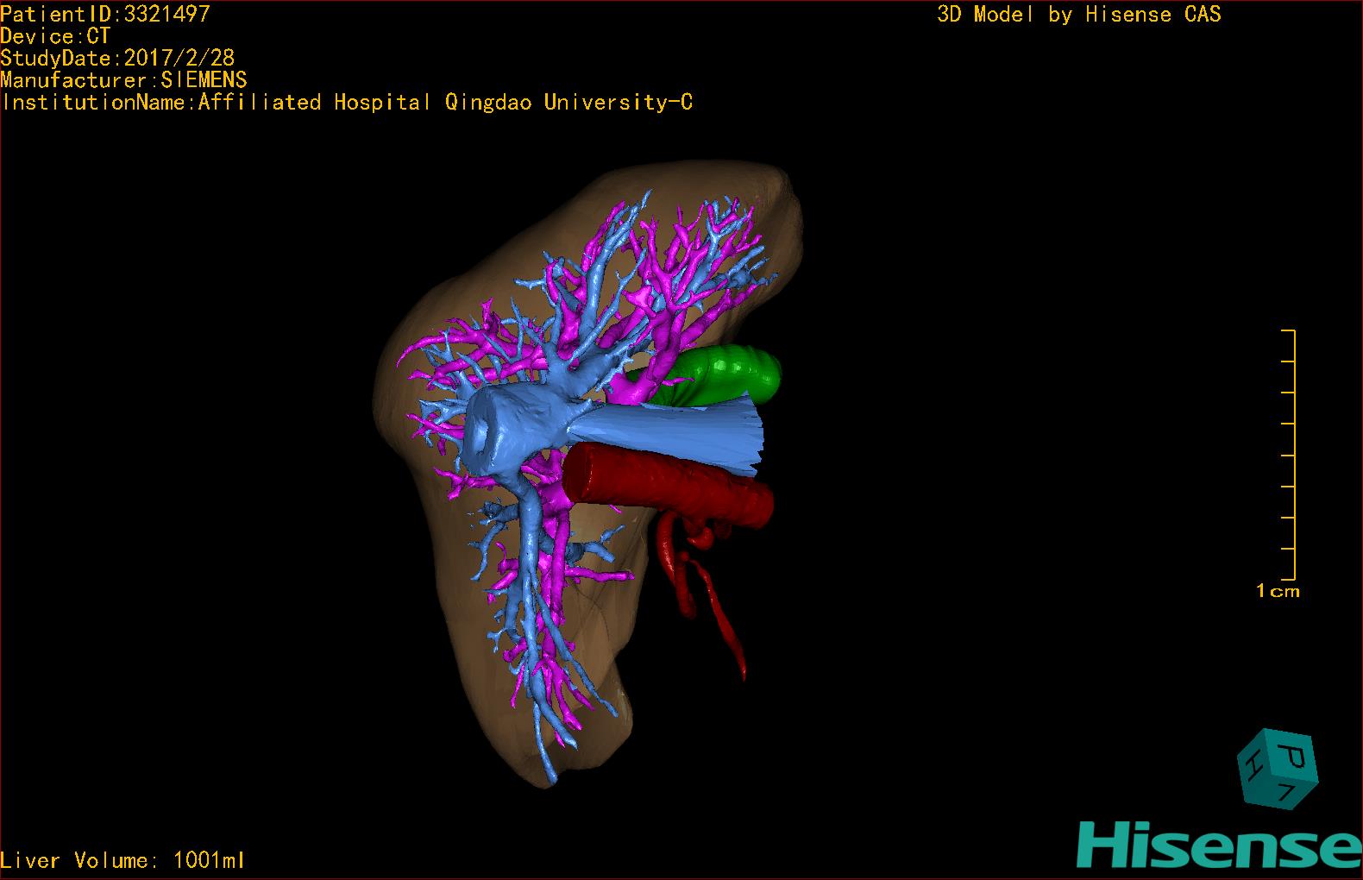Click the "3D Model by Hisense CAS" caption
This screenshot has height=880, width=1363.
[x=1079, y=15]
